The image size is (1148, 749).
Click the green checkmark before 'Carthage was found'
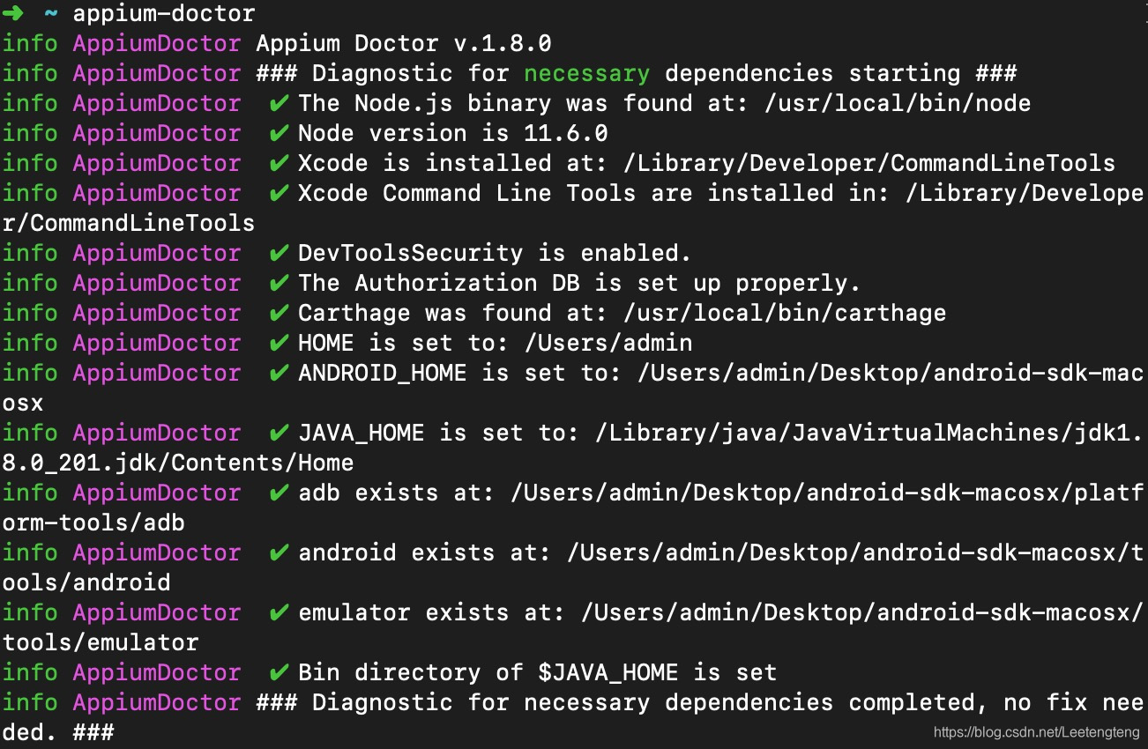tap(279, 314)
